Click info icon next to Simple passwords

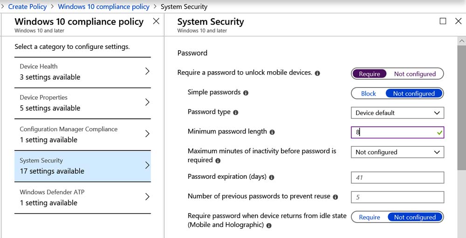tap(246, 93)
